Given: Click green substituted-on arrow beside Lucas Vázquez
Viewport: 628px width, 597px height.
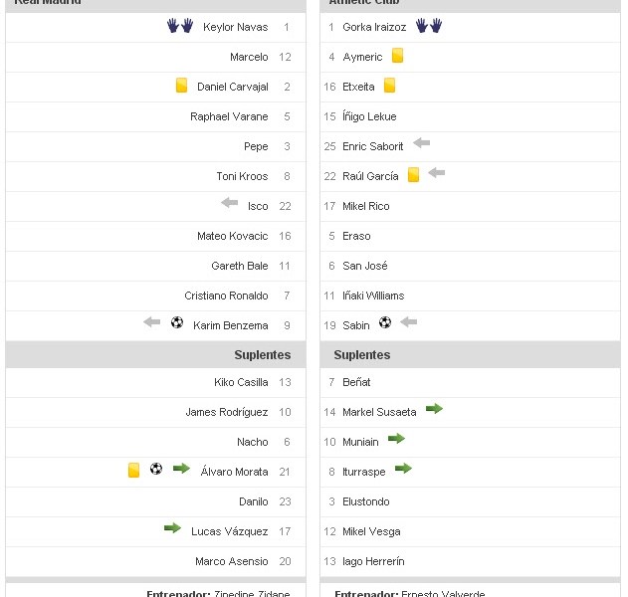Looking at the screenshot, I should [x=172, y=528].
